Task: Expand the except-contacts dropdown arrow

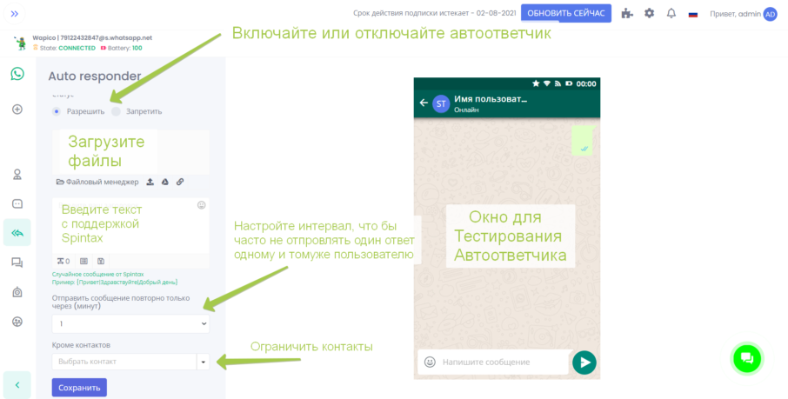Action: click(203, 362)
